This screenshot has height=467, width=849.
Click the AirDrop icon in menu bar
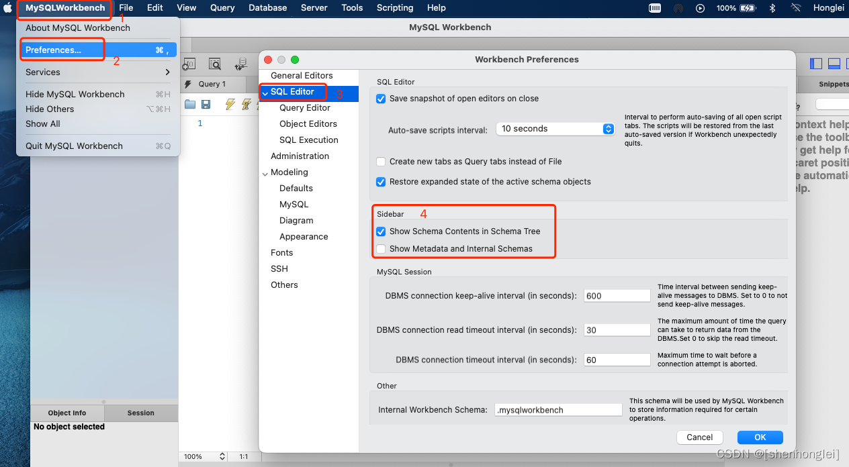[678, 8]
